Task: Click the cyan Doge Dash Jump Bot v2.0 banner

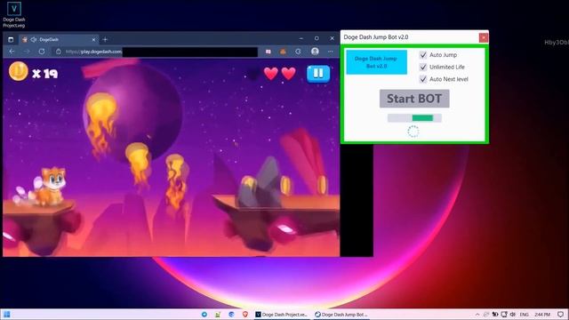Action: (x=376, y=62)
